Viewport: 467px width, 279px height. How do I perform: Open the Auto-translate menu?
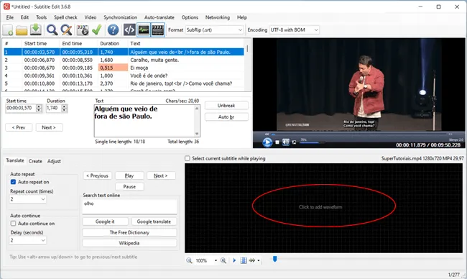pos(159,17)
